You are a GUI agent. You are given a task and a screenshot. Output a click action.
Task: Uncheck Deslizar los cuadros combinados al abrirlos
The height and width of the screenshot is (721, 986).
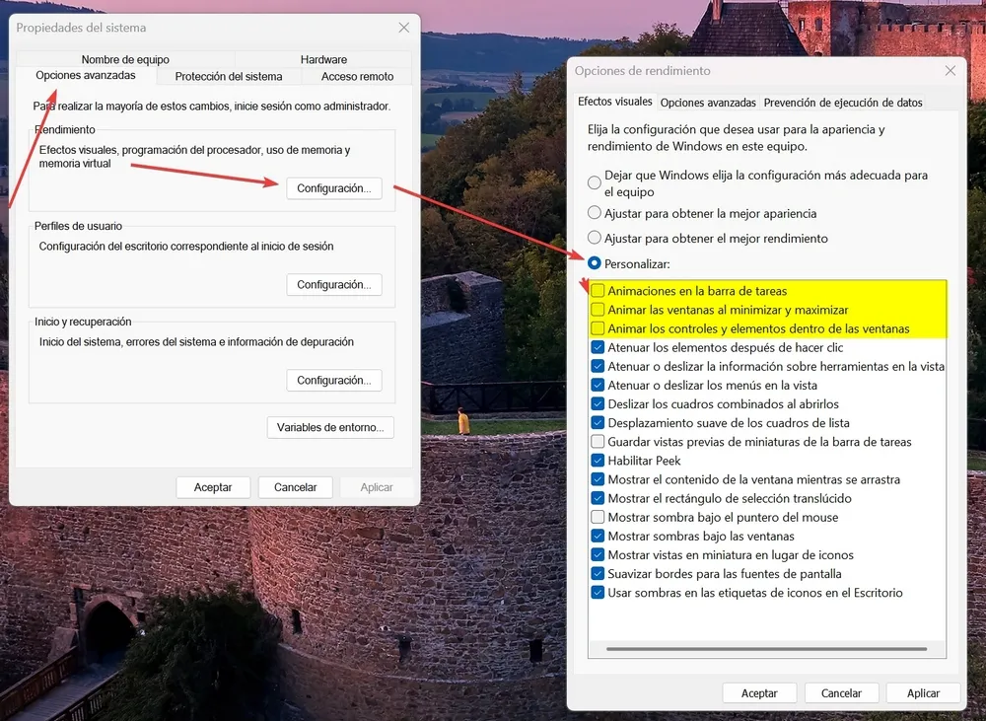click(598, 404)
